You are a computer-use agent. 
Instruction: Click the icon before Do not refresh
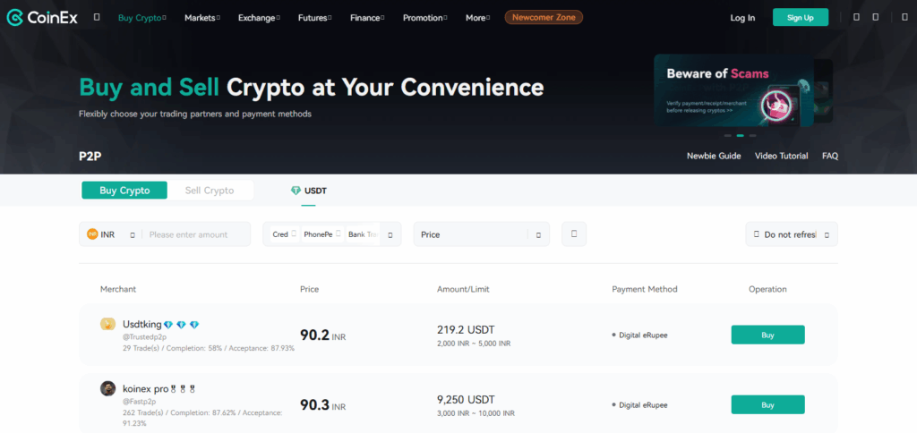tap(756, 233)
